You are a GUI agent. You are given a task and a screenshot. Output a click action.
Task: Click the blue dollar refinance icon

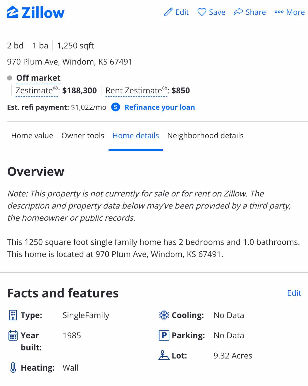pos(115,107)
